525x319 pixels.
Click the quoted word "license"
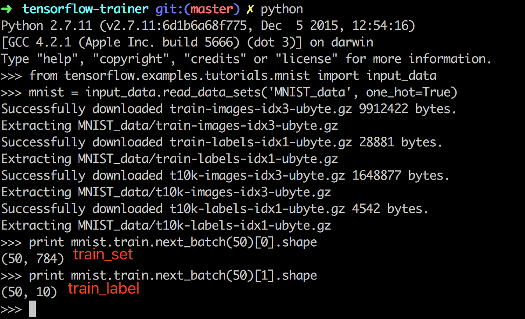[306, 59]
